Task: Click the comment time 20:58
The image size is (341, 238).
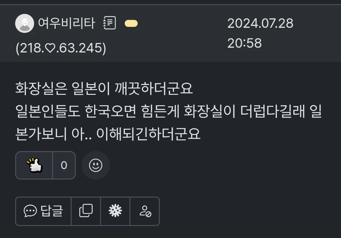Action: tap(244, 43)
